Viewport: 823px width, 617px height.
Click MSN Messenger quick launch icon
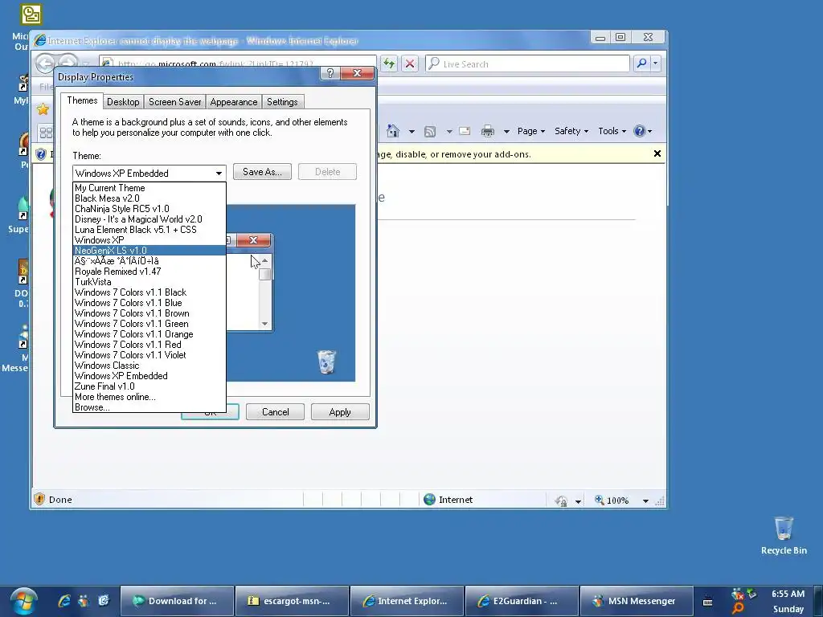(84, 601)
